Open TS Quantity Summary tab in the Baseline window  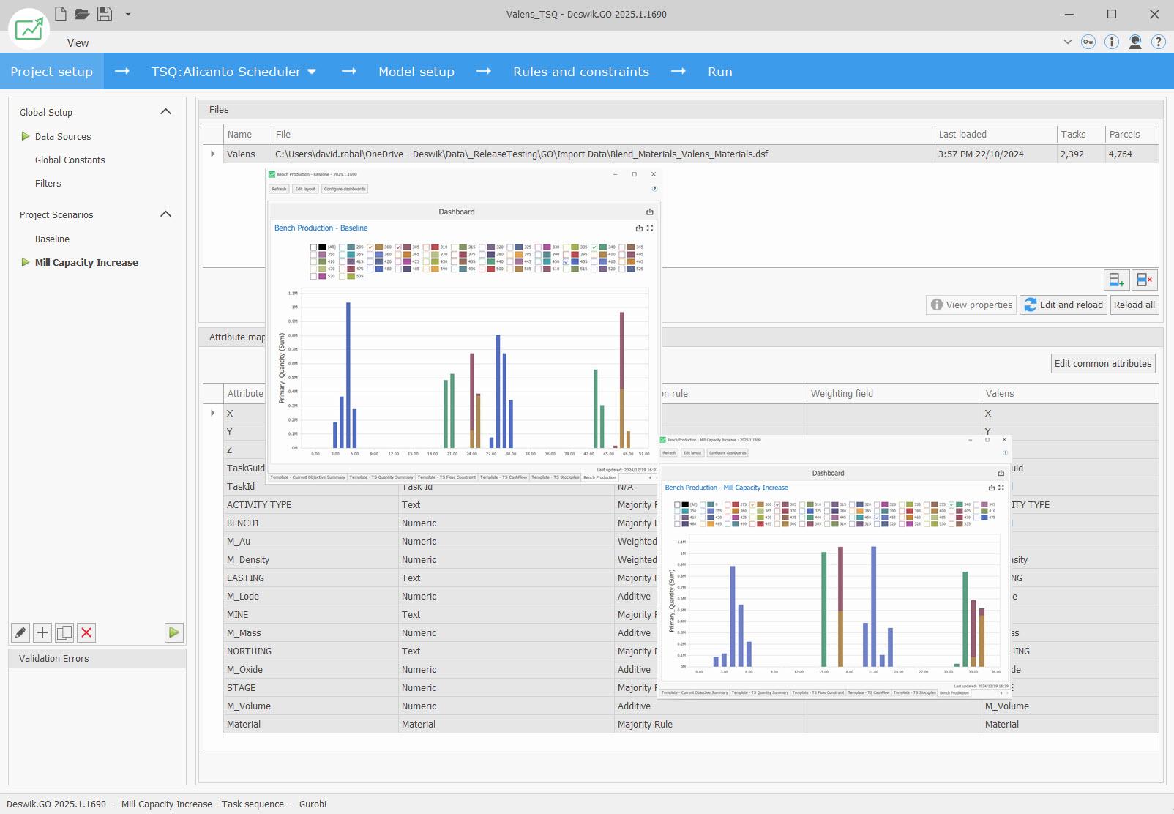381,477
